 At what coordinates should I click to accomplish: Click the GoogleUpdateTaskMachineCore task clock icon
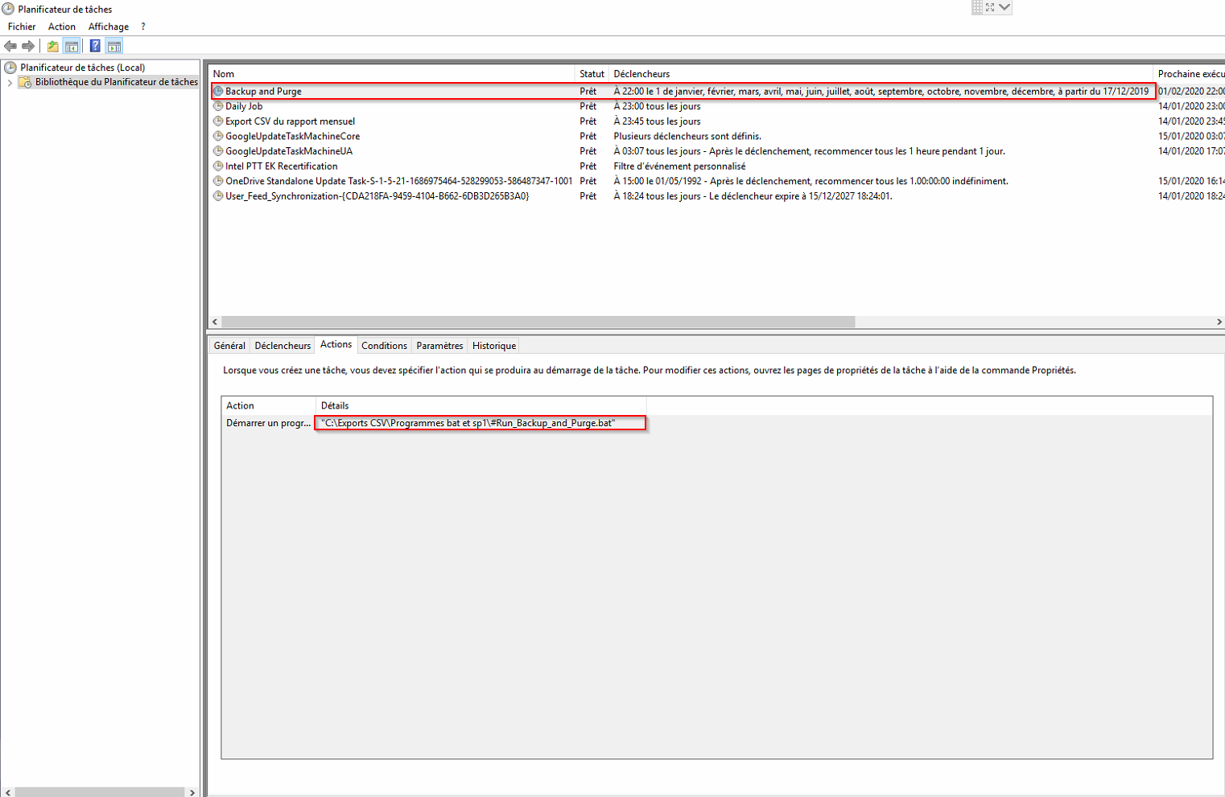[218, 136]
